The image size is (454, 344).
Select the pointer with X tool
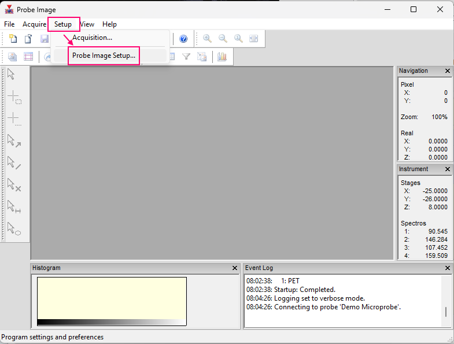[14, 185]
